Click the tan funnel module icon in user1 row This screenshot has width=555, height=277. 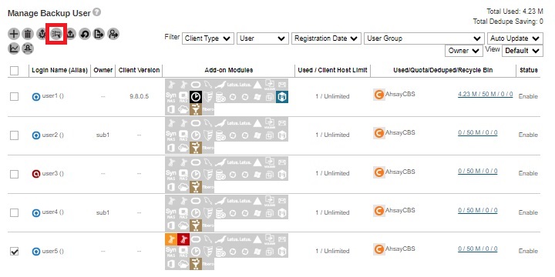click(x=196, y=109)
